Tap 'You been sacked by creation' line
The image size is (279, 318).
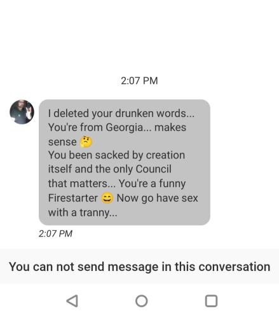[116, 155]
